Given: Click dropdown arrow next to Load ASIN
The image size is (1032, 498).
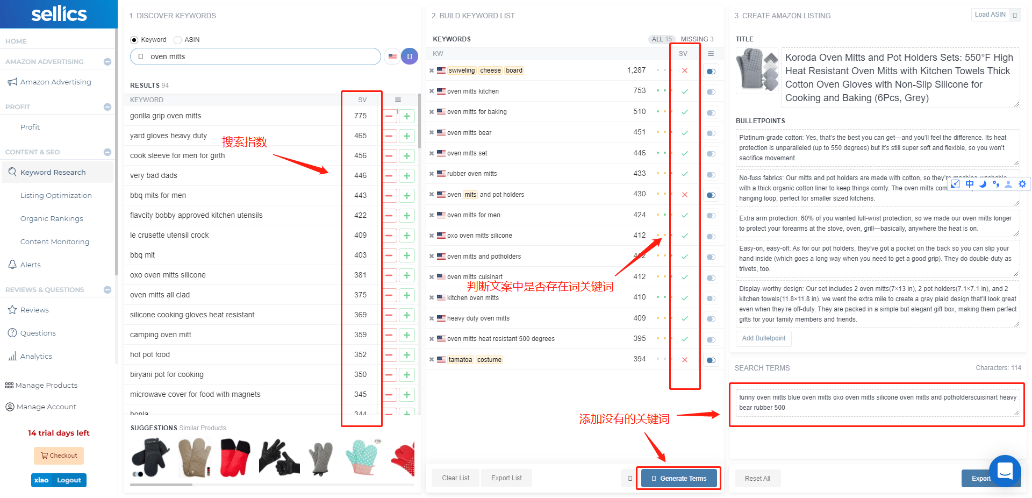Looking at the screenshot, I should (1015, 15).
